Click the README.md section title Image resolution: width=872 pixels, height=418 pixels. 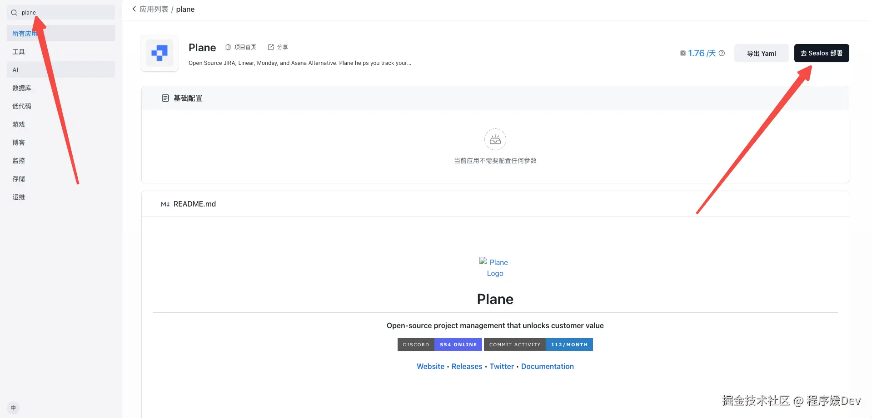194,204
